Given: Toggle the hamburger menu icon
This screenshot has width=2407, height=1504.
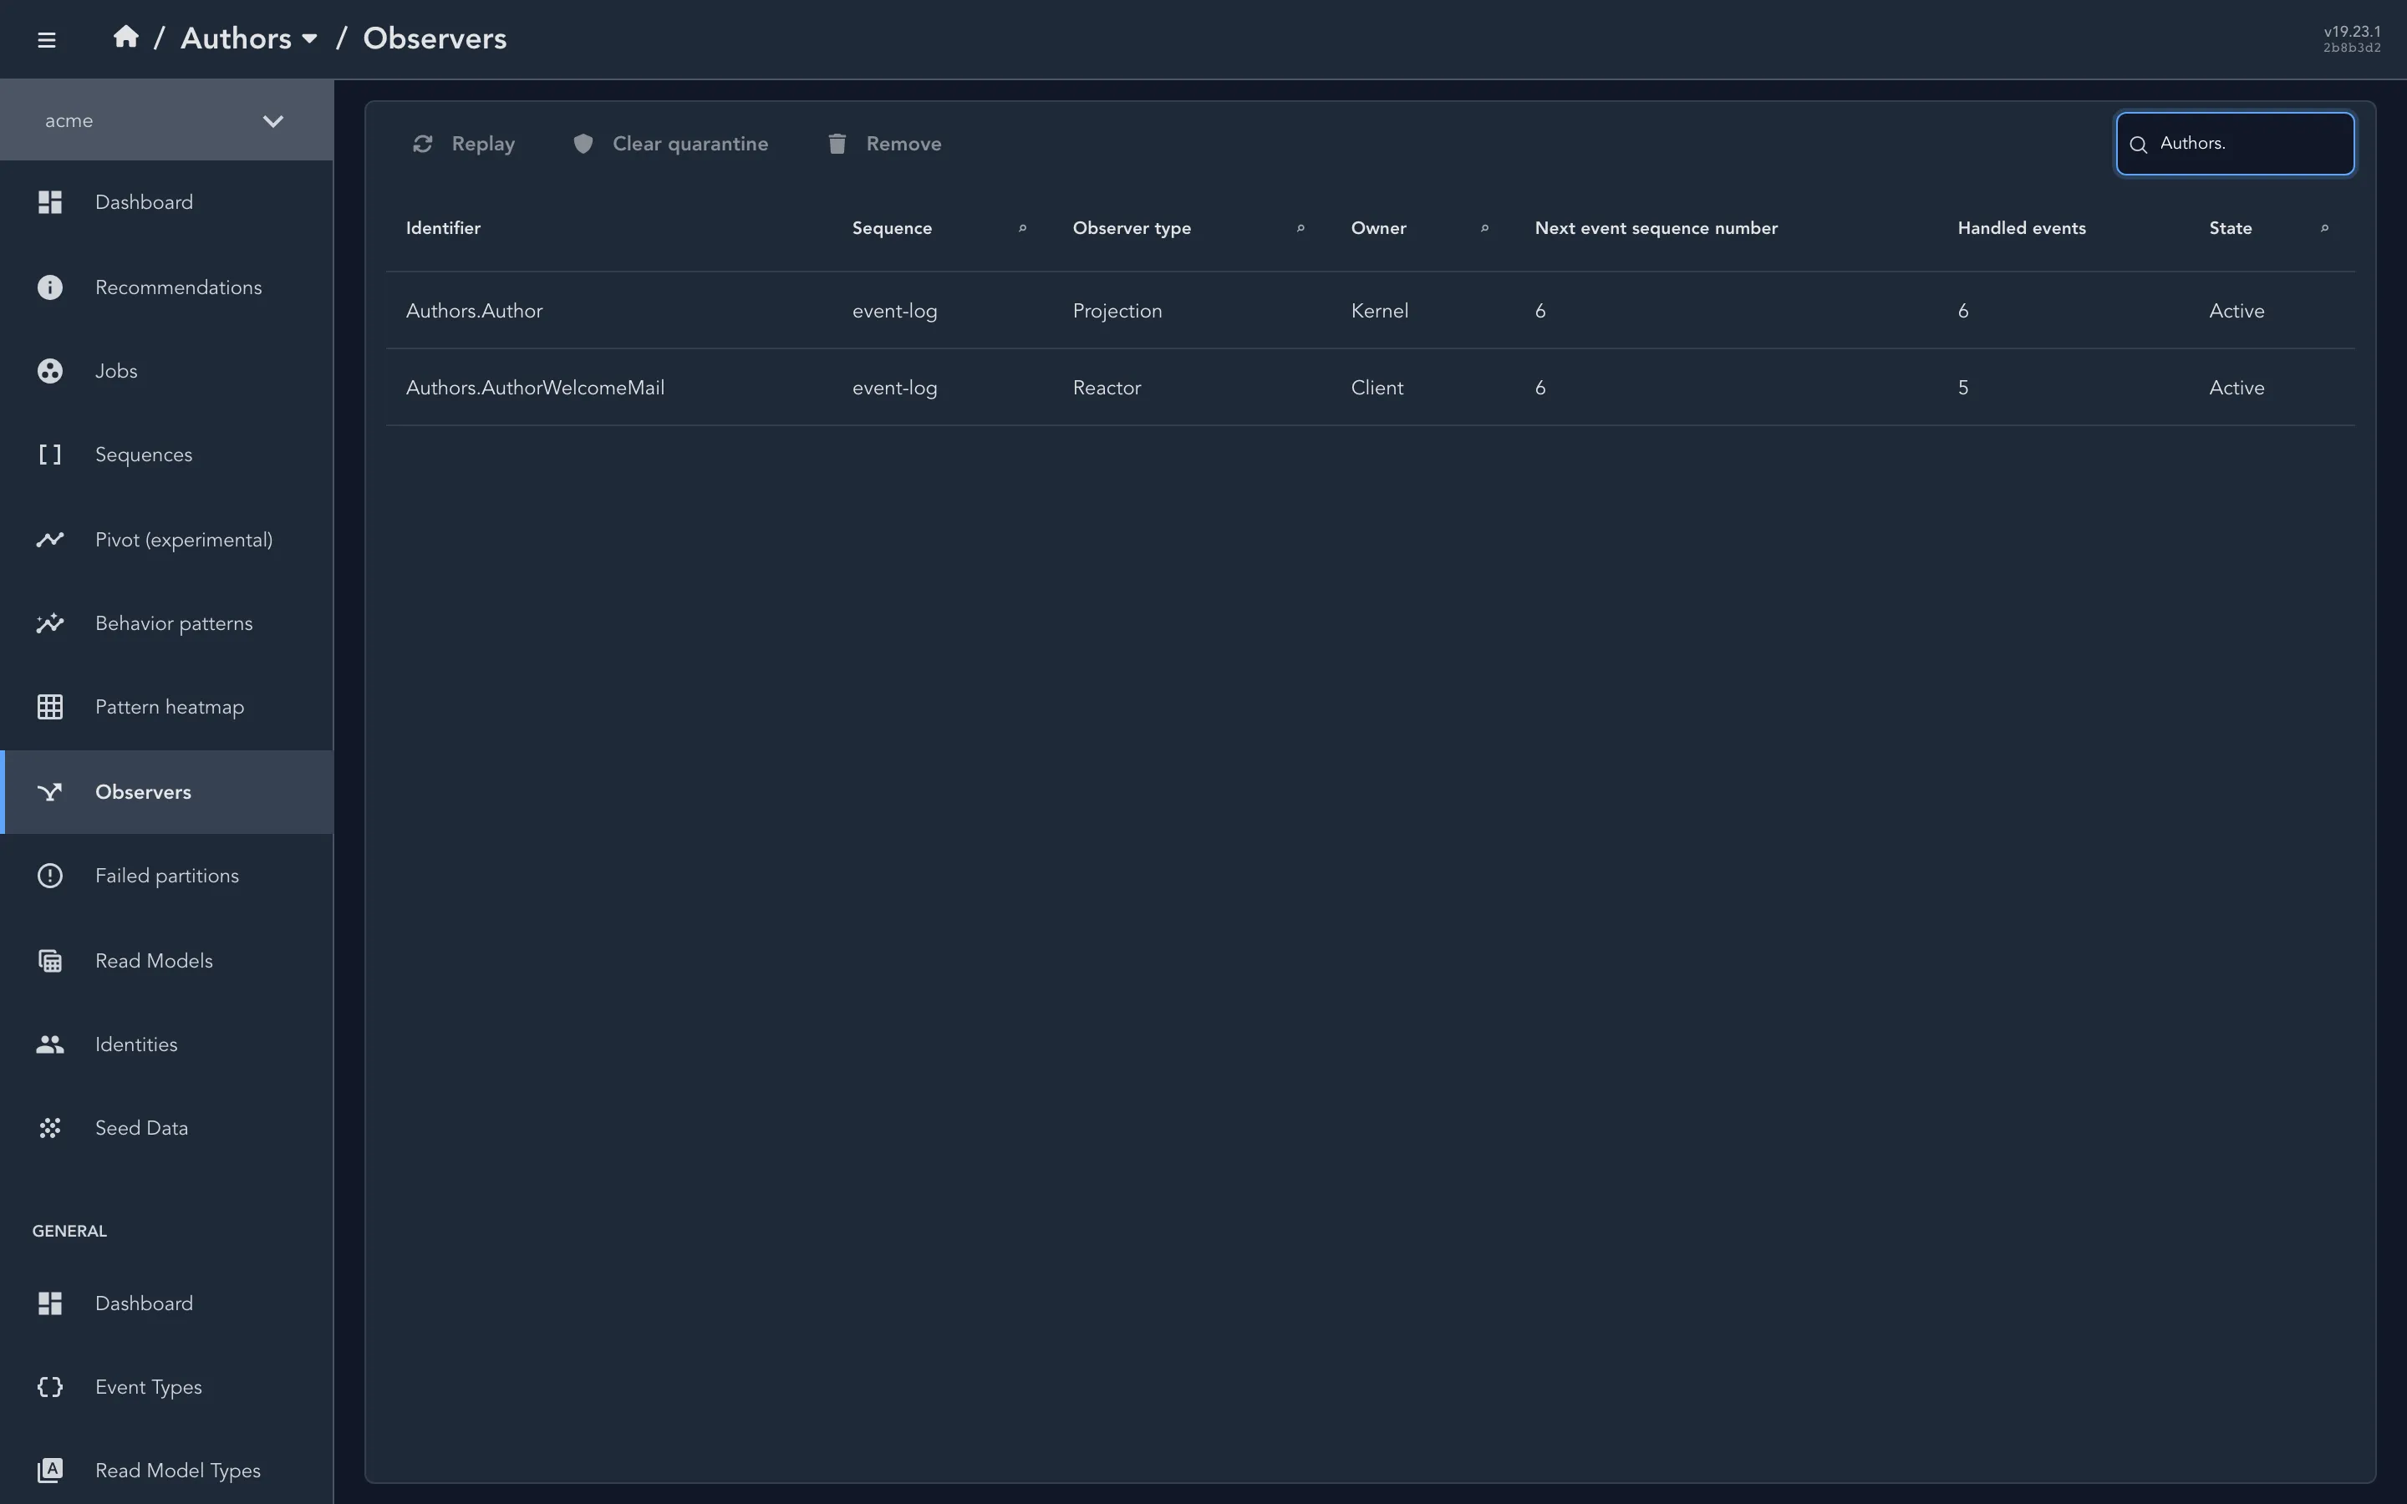Looking at the screenshot, I should pos(46,40).
